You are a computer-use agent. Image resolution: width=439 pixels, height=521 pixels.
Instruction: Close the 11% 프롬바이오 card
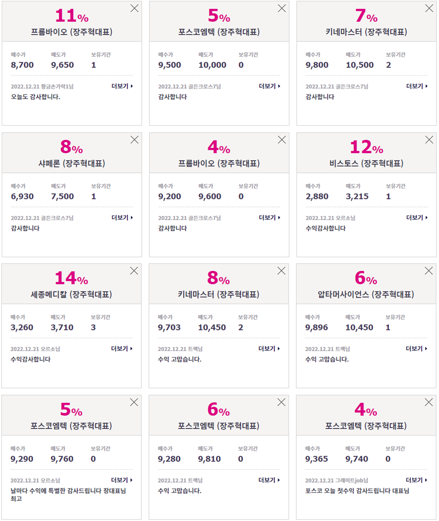pos(134,8)
